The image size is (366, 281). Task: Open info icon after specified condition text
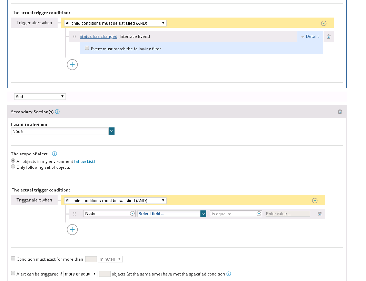tap(229, 274)
